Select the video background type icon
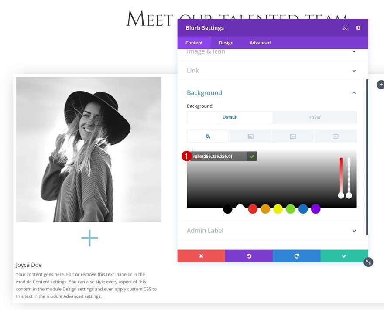Screen dimensions: 384x310 click(335, 136)
